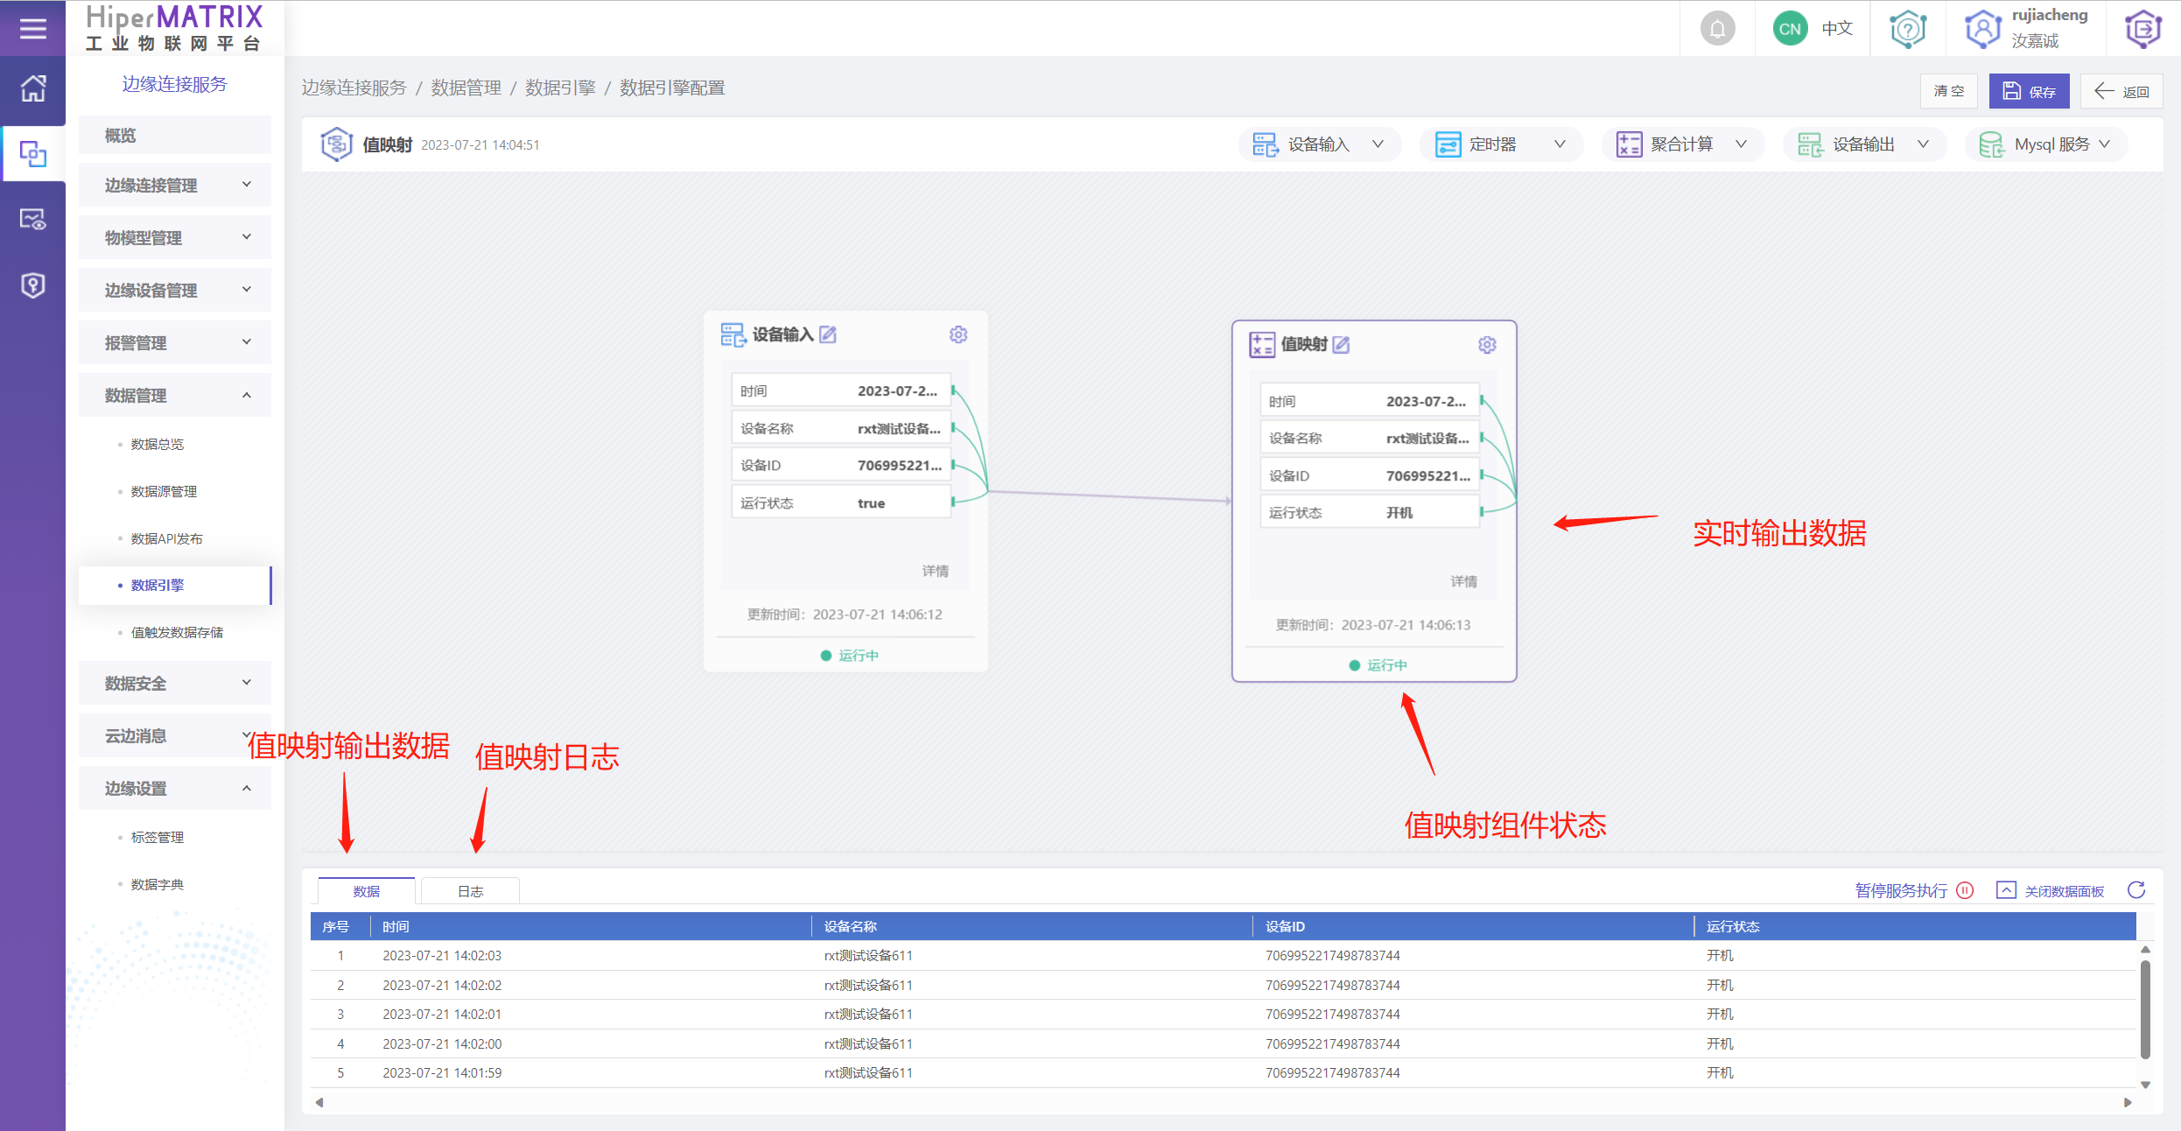Switch to 日志 tab
2181x1131 pixels.
pos(470,890)
